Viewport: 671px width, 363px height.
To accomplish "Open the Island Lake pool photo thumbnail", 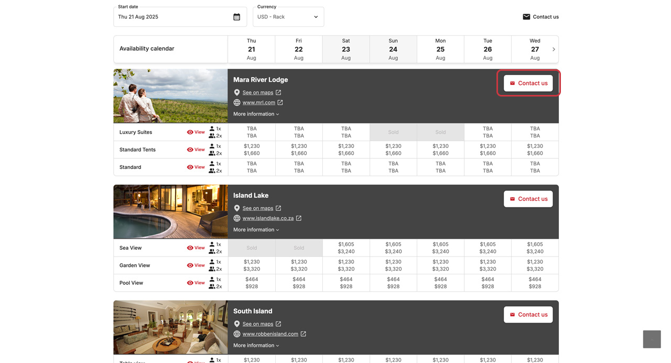I will pos(170,212).
